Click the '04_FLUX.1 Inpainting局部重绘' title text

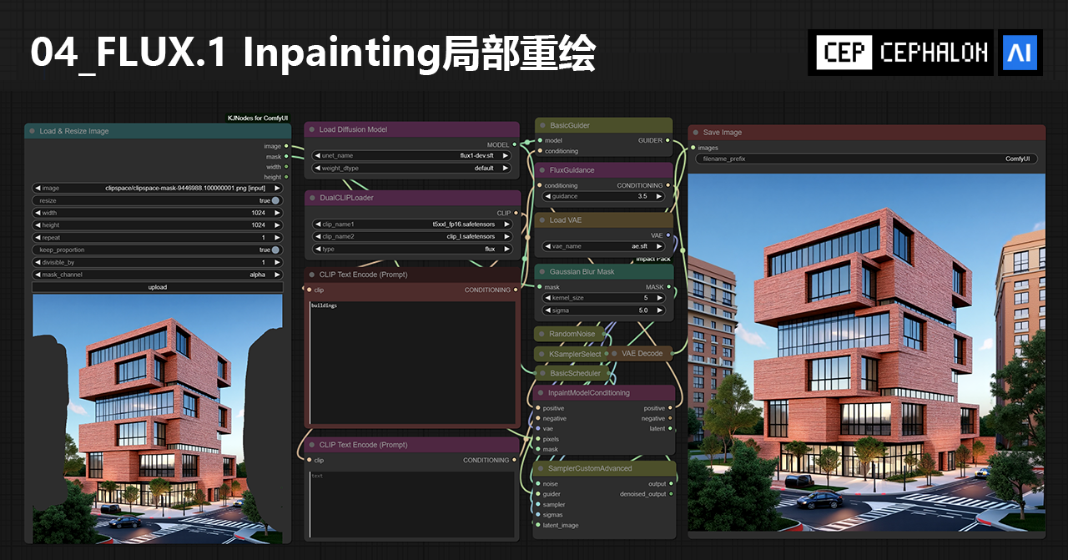coord(314,53)
